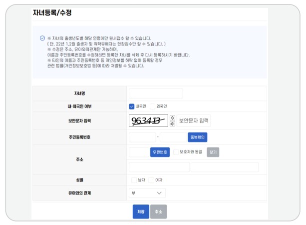
Task: Select 남자 gender checkbox
Action: point(134,180)
